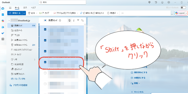Click the 再通知 snooze clock button
The height and width of the screenshot is (94, 188).
[111, 13]
